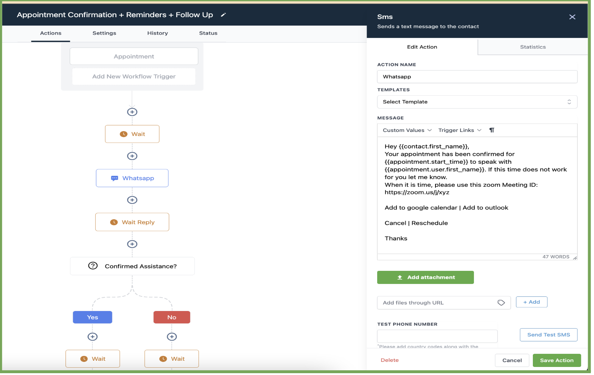Click the pencil icon to rename workflow
Screen dimensions: 594x375
coord(223,15)
